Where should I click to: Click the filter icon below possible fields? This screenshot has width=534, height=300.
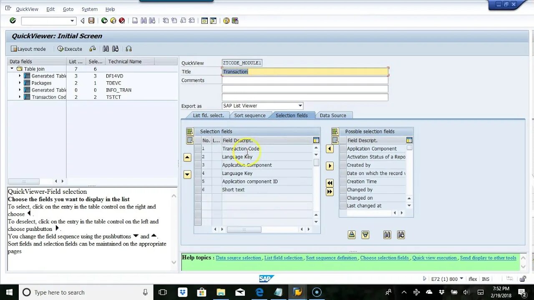[365, 235]
